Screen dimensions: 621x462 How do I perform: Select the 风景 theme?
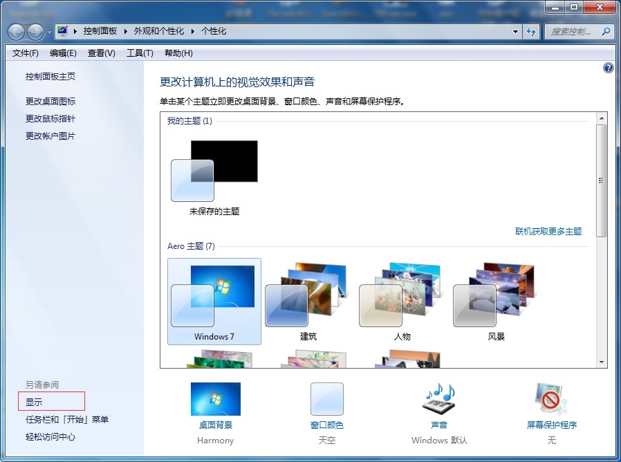pyautogui.click(x=496, y=302)
